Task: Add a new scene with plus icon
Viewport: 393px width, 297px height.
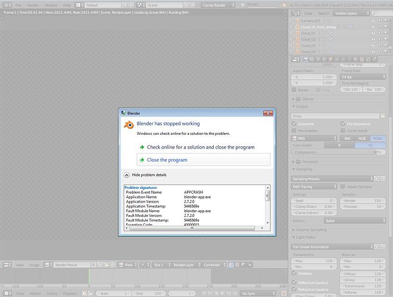Action: (186, 5)
